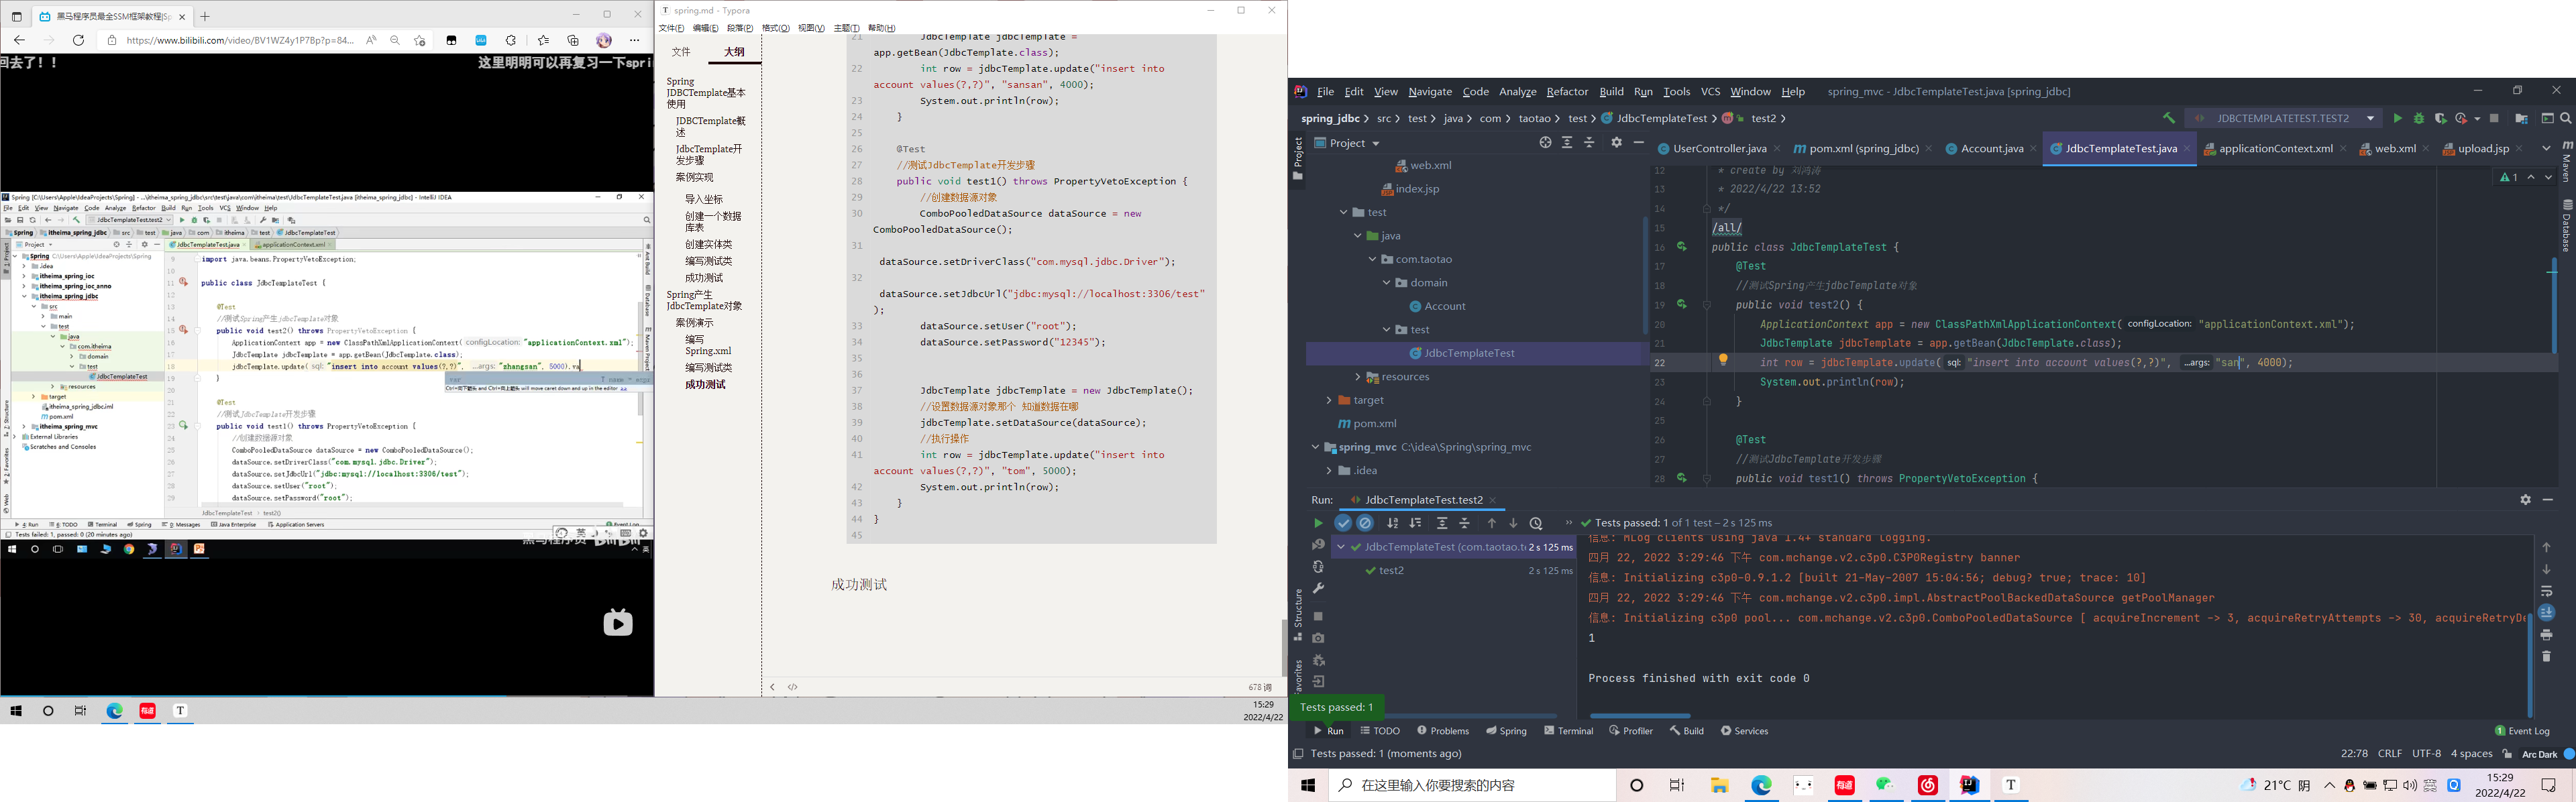This screenshot has height=802, width=2576.
Task: Rerun tests in the Run panel
Action: coord(1318,523)
